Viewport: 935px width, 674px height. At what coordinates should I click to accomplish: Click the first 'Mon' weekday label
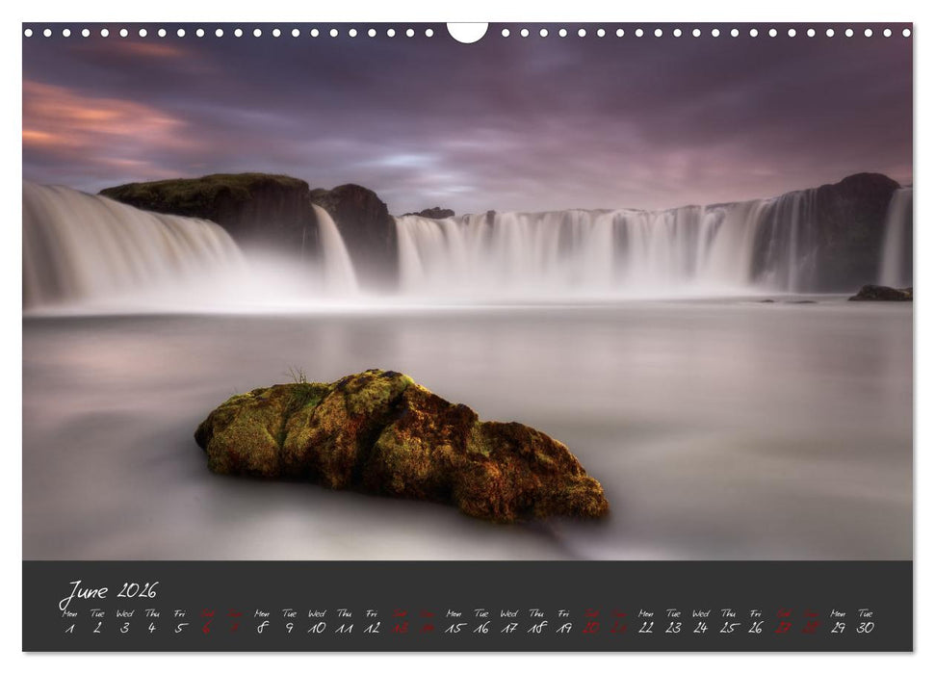click(x=69, y=613)
